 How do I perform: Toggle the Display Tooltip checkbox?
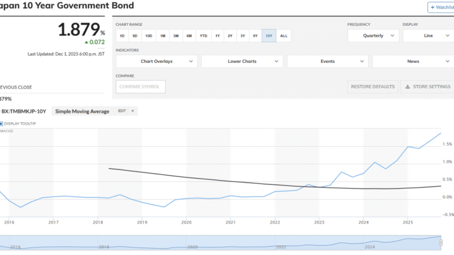point(2,123)
